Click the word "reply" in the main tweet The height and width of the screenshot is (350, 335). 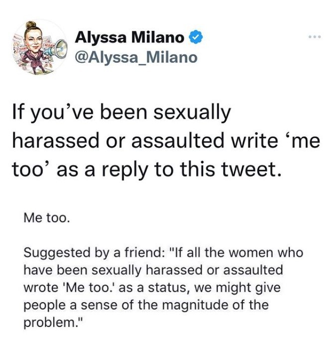pyautogui.click(x=126, y=170)
